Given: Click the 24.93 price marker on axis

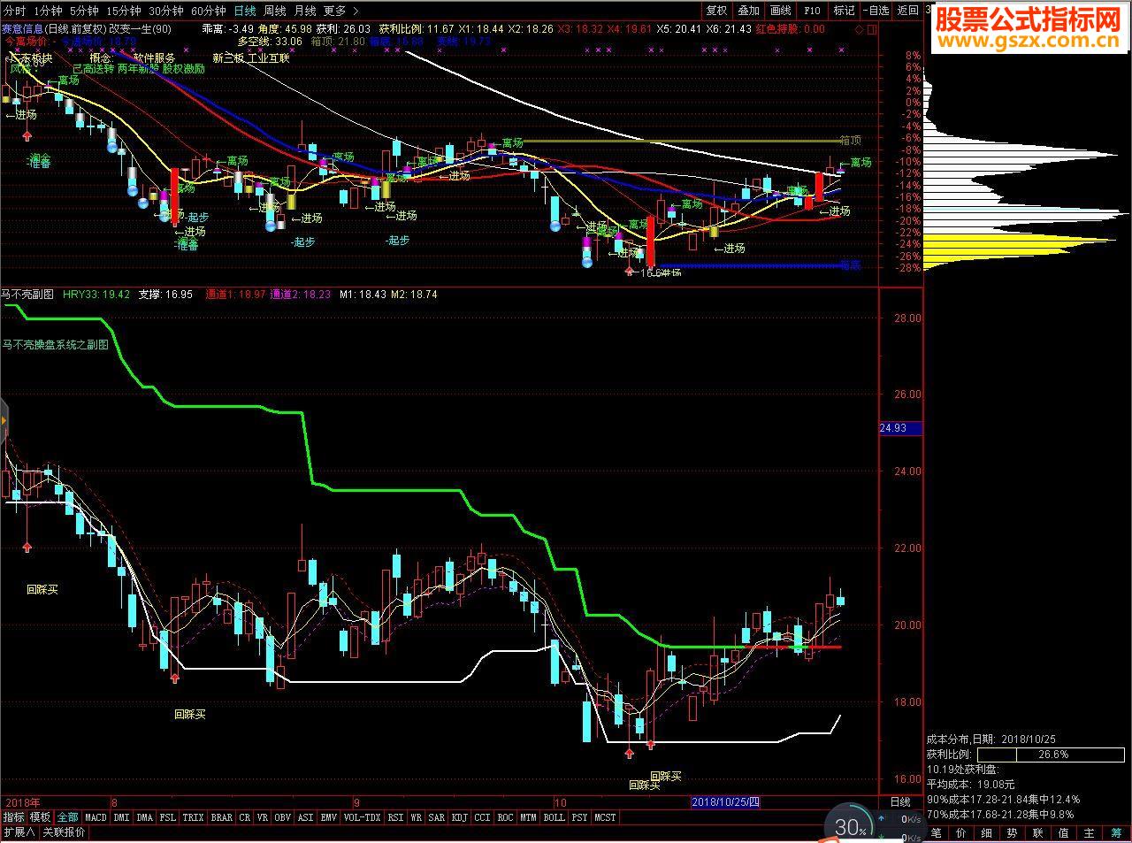Looking at the screenshot, I should [x=900, y=429].
